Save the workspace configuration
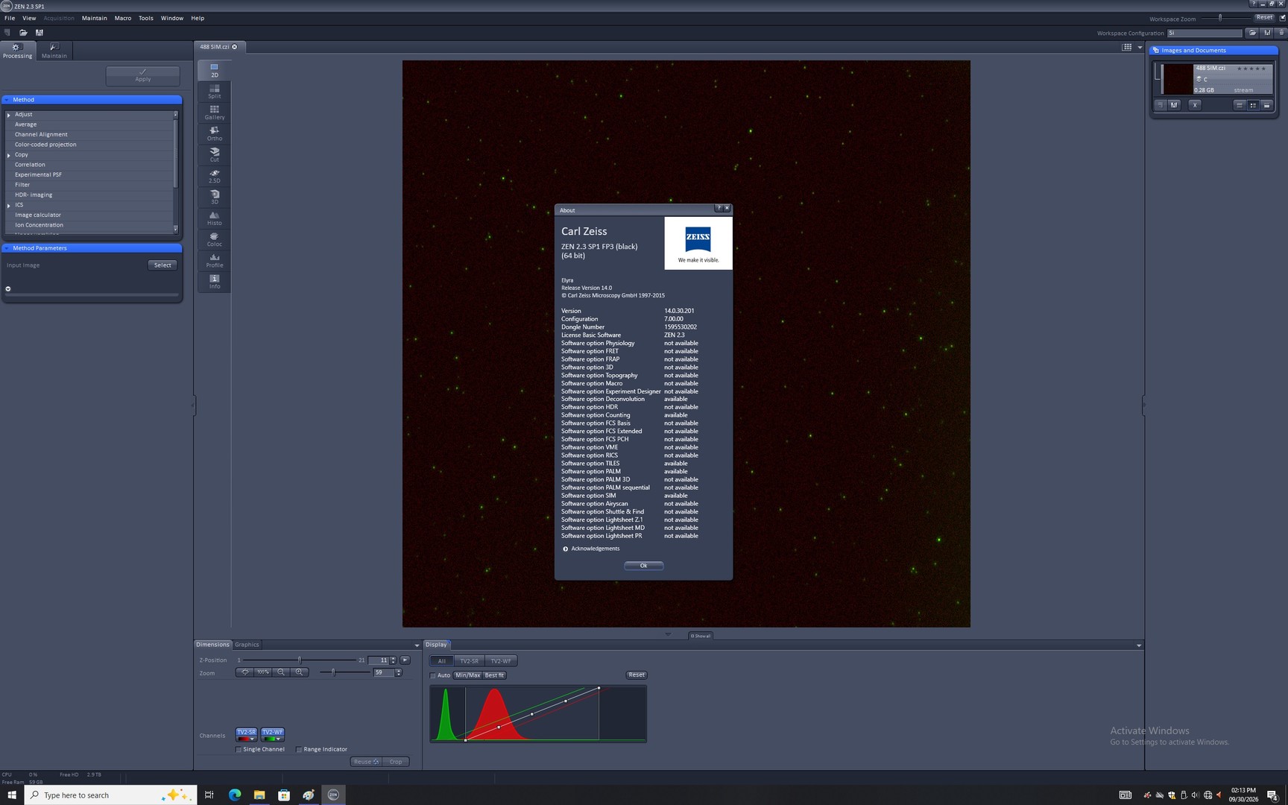The width and height of the screenshot is (1288, 805). click(1266, 33)
